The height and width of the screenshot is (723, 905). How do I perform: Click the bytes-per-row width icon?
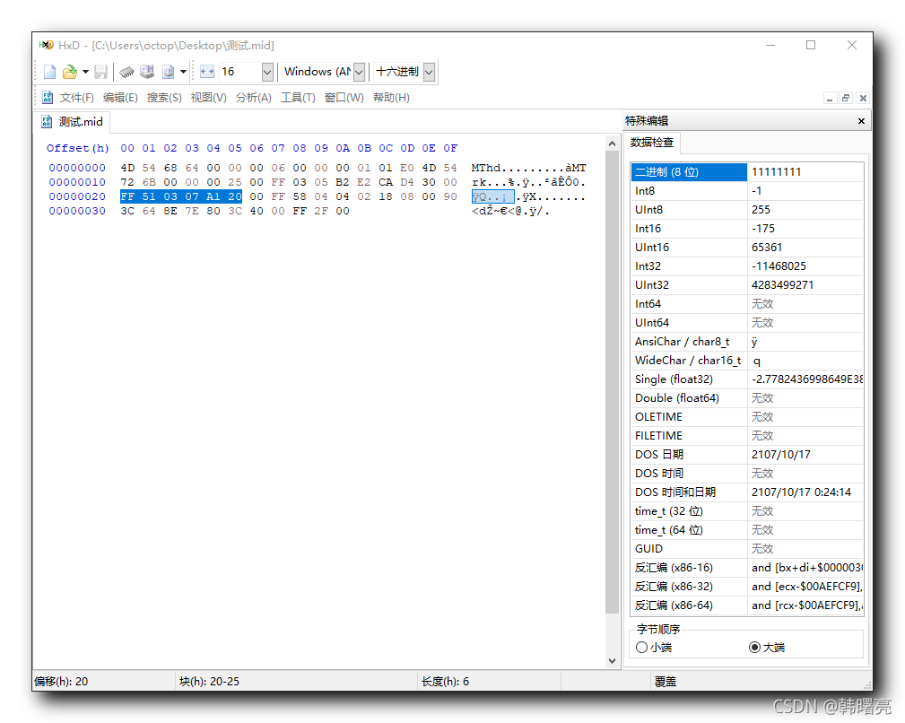pos(207,72)
